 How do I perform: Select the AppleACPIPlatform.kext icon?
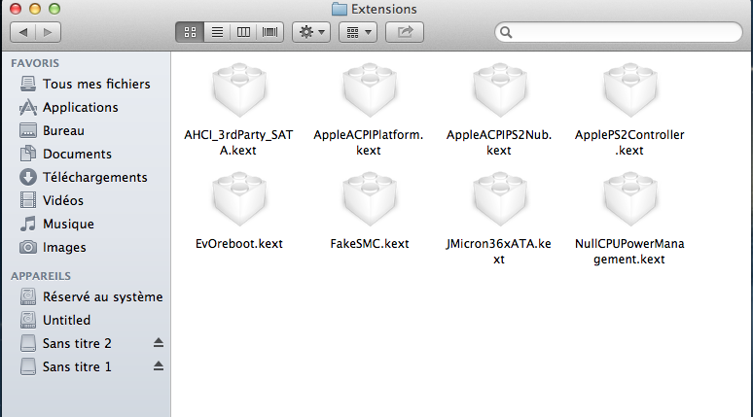coord(370,89)
